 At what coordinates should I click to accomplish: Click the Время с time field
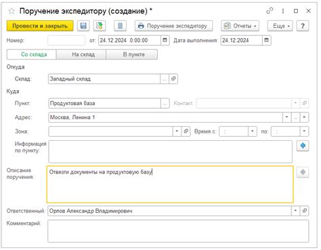(234, 131)
